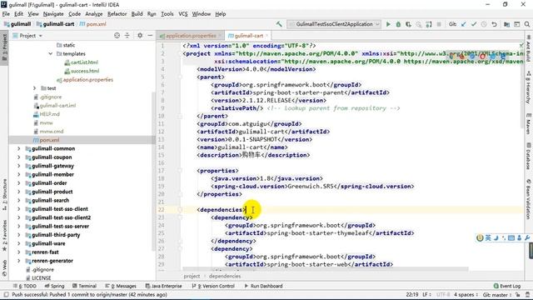
Task: Expand the gulimall-ware module
Action: (18, 243)
